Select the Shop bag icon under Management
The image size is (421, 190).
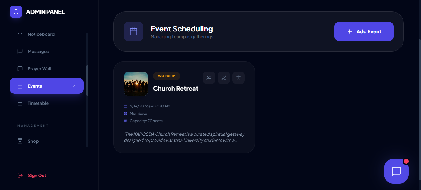tap(20, 141)
